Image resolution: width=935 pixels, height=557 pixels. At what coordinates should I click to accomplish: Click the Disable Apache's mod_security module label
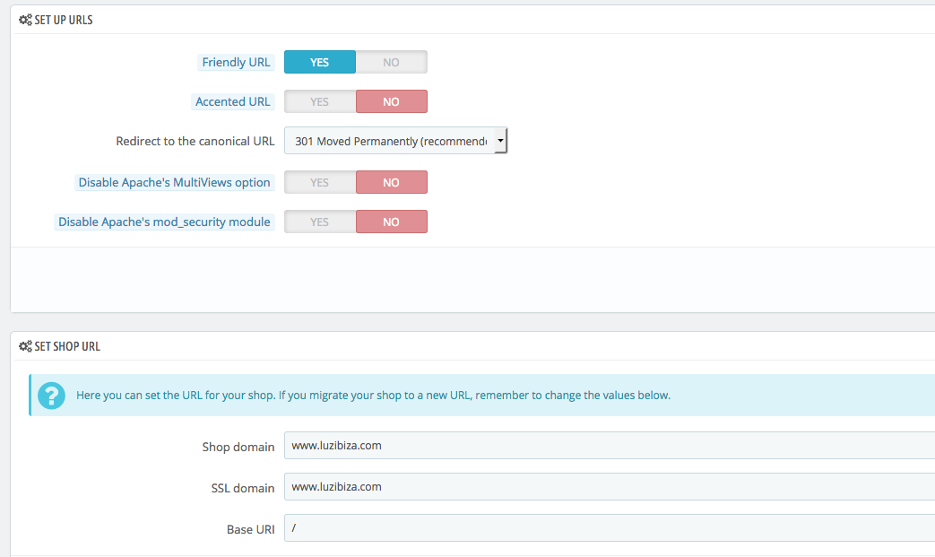[164, 222]
